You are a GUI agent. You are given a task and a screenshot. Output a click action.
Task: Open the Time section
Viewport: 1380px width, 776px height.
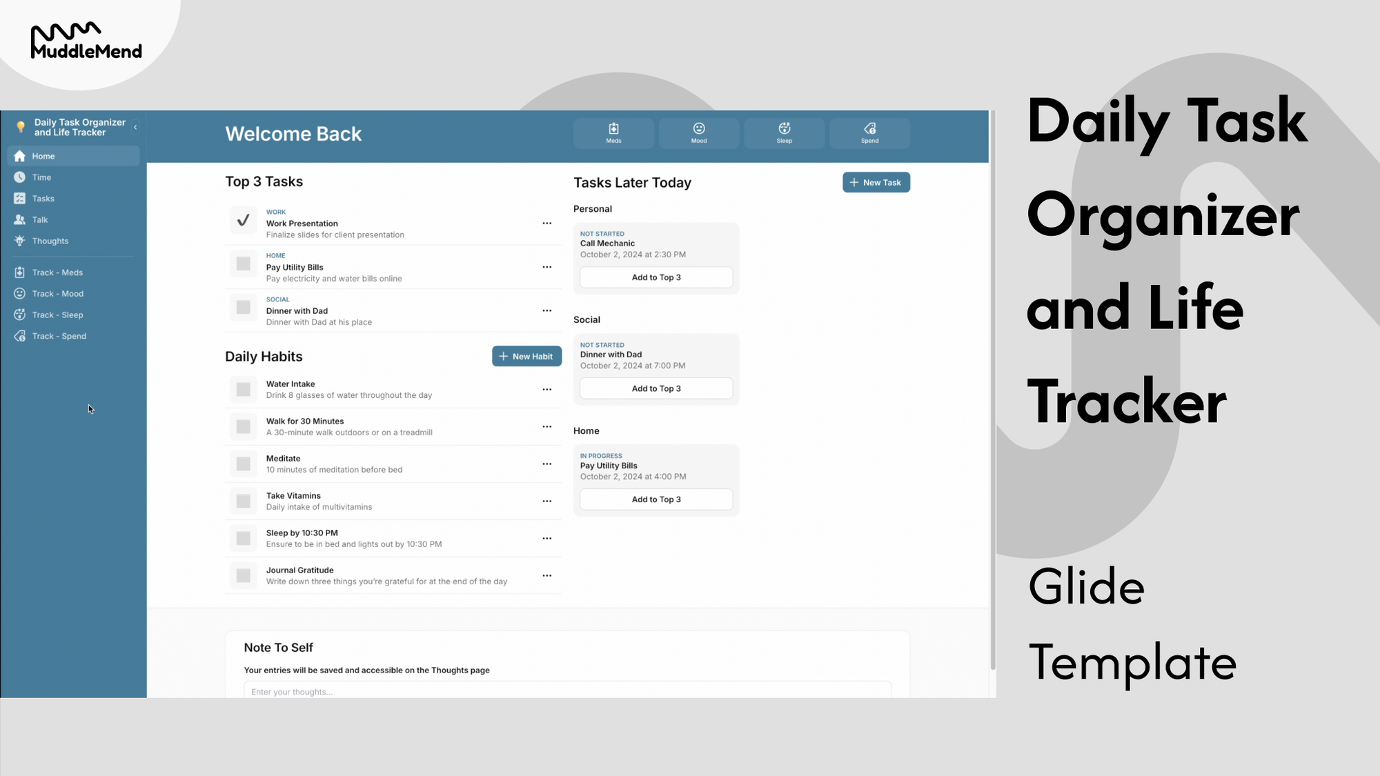coord(41,177)
